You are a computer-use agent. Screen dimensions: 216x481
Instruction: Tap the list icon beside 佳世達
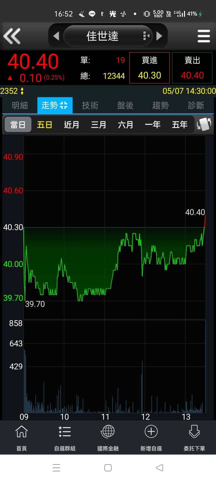[146, 36]
